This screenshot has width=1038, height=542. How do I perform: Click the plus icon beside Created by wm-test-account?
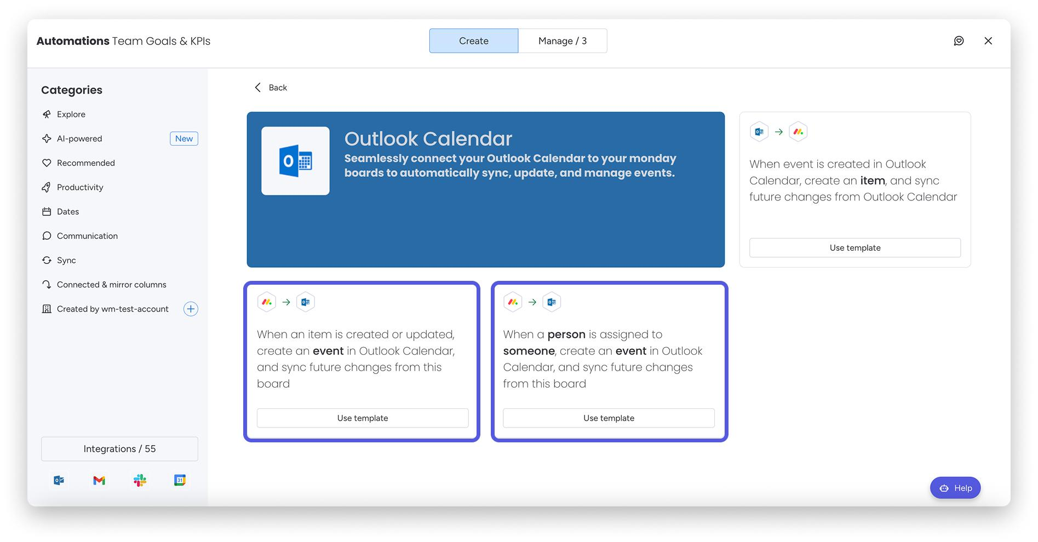(x=191, y=309)
